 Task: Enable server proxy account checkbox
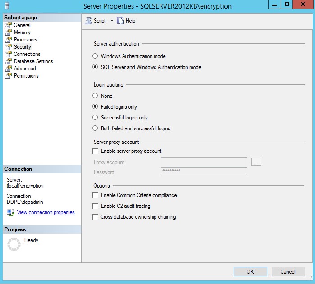pyautogui.click(x=95, y=151)
